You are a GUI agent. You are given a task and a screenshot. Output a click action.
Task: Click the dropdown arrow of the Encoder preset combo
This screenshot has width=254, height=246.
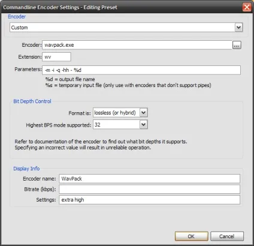[238, 28]
